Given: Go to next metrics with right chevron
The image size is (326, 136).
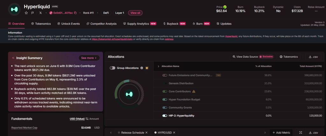Looking at the screenshot, I should tap(265, 133).
